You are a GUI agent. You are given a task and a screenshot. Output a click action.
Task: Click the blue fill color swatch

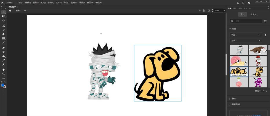tap(3, 85)
